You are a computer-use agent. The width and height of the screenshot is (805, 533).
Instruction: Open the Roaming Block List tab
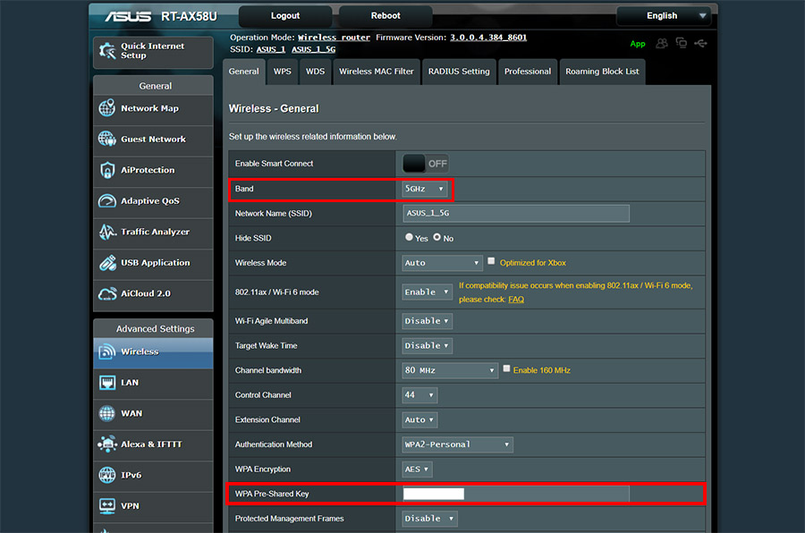tap(602, 72)
